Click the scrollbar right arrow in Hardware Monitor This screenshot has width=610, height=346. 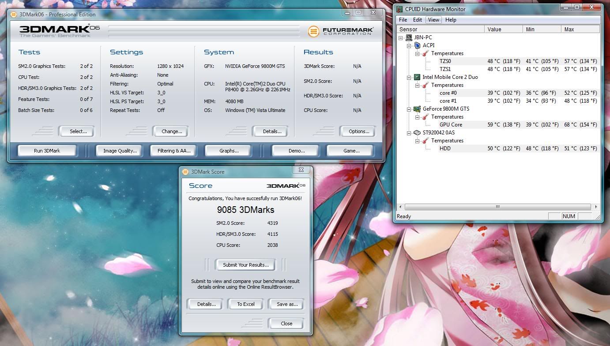(595, 207)
